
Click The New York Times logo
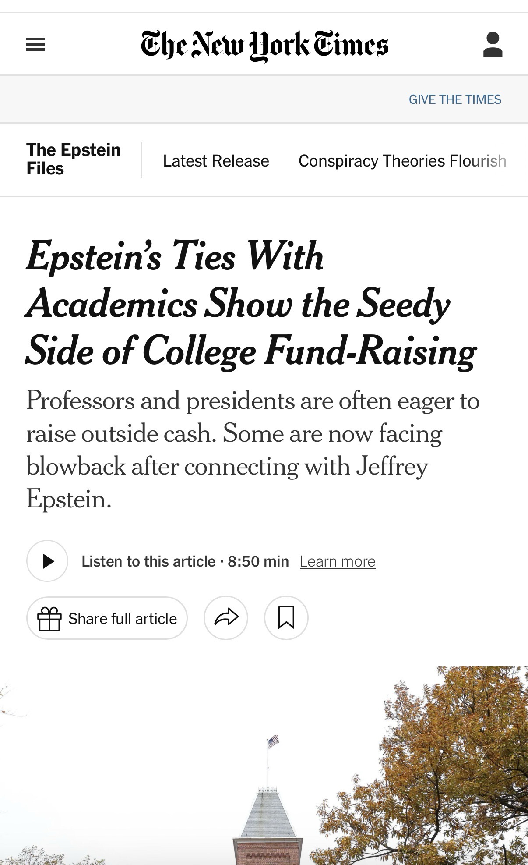(x=264, y=45)
